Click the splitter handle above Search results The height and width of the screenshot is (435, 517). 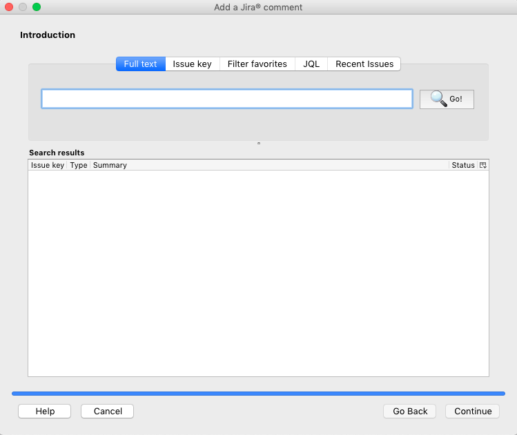(259, 144)
